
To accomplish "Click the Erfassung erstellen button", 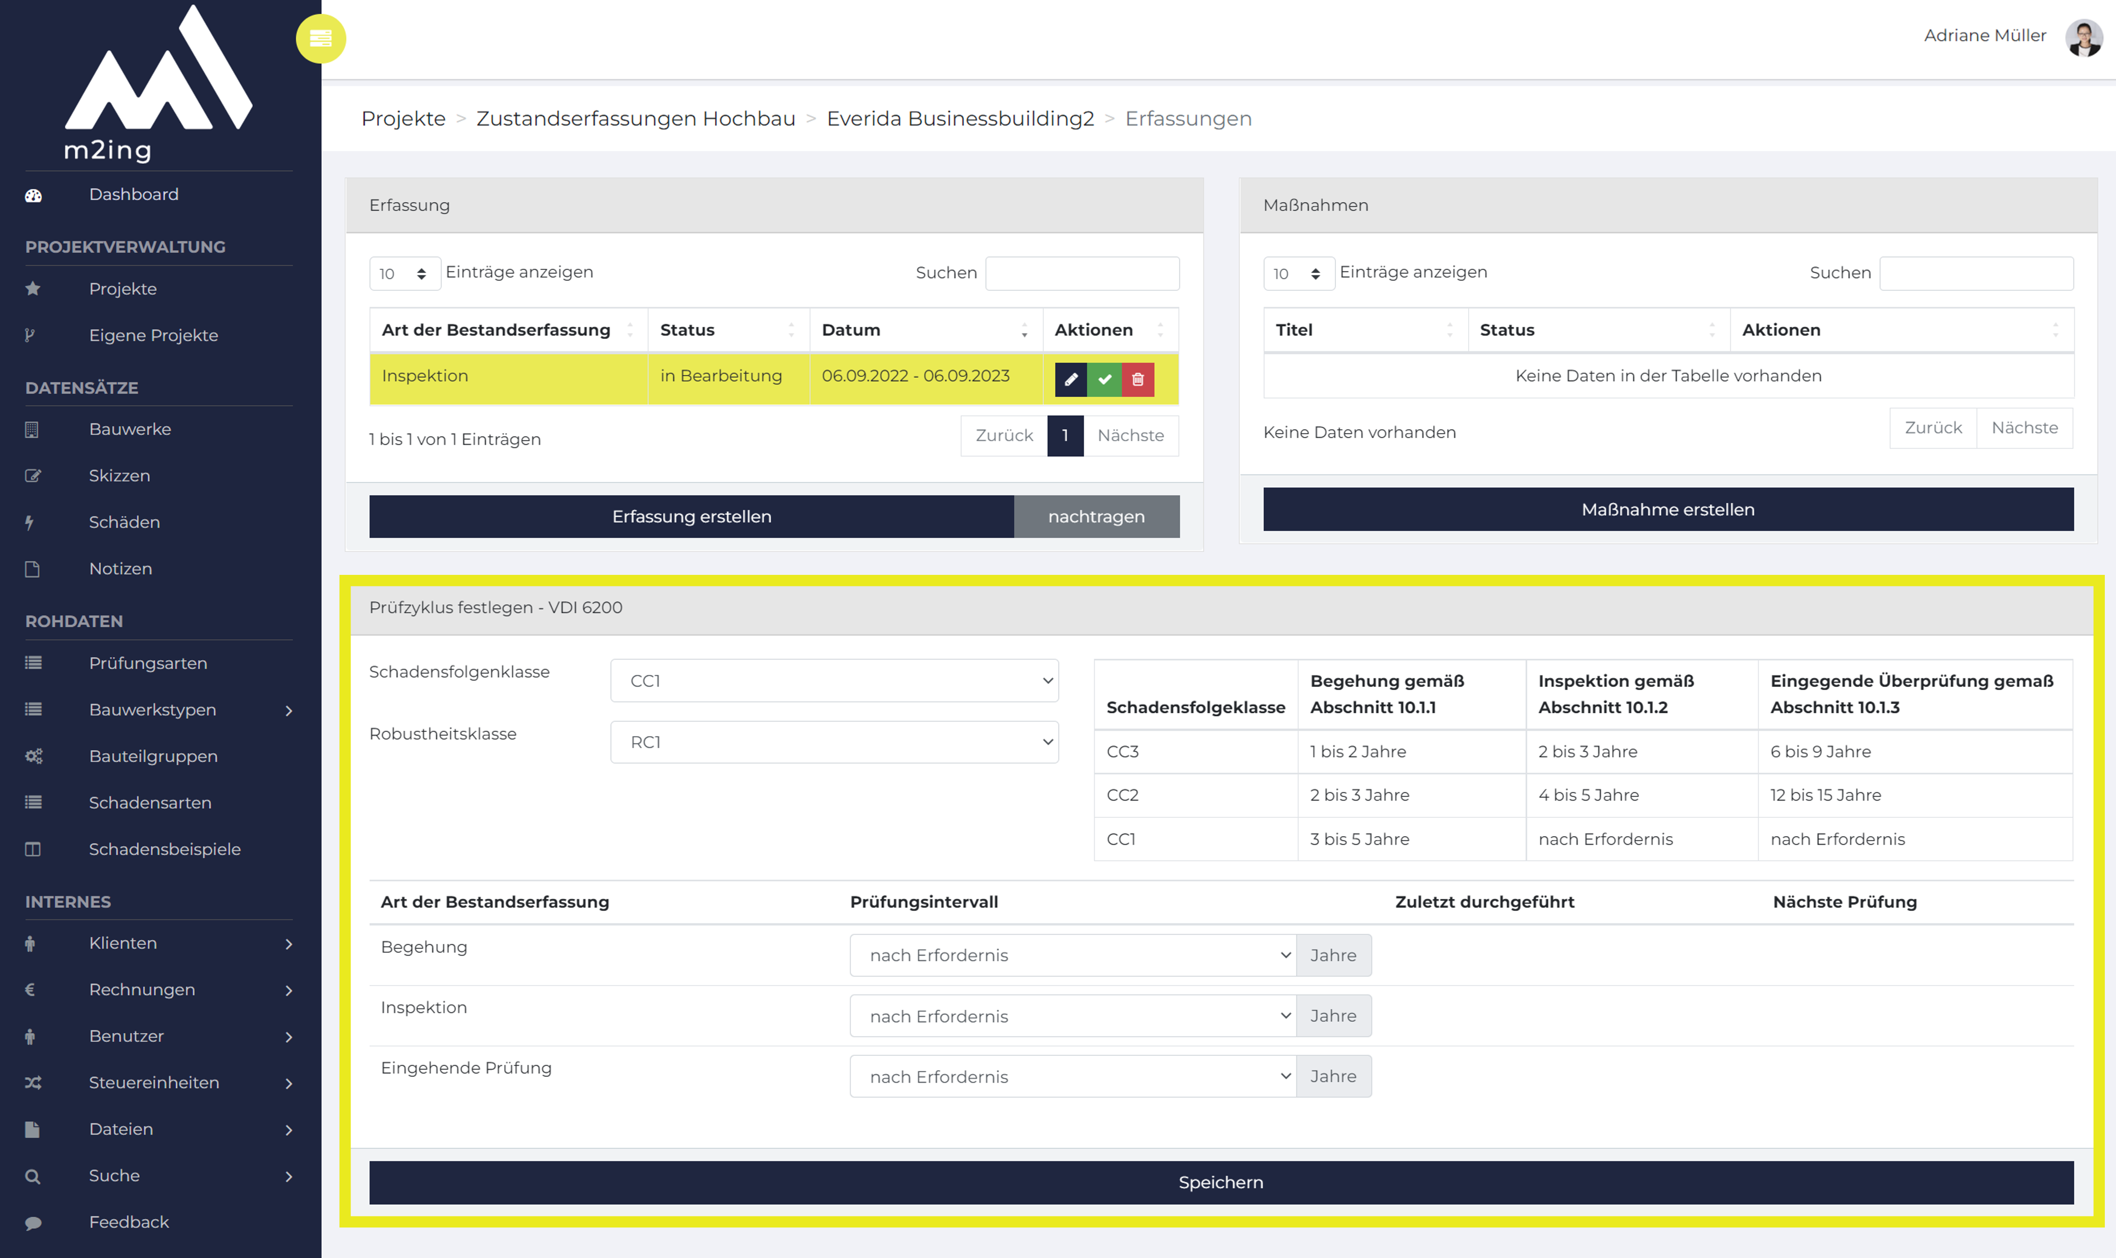I will tap(692, 516).
